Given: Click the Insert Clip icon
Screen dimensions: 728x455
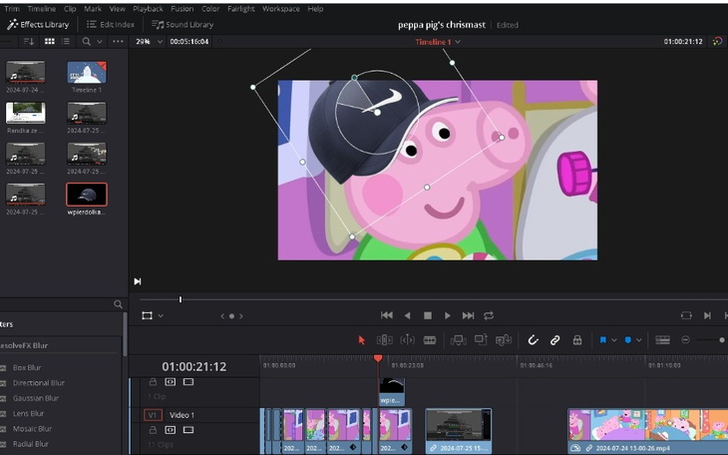Looking at the screenshot, I should [x=459, y=340].
